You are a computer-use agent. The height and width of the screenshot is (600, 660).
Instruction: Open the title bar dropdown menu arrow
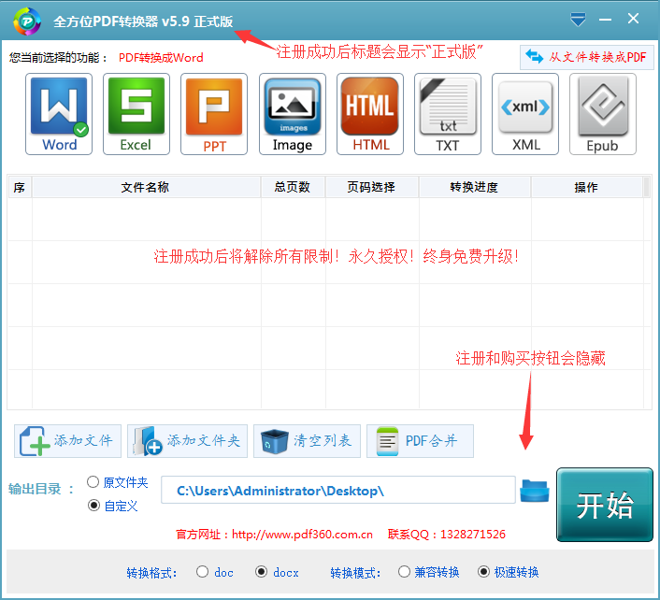(x=578, y=20)
